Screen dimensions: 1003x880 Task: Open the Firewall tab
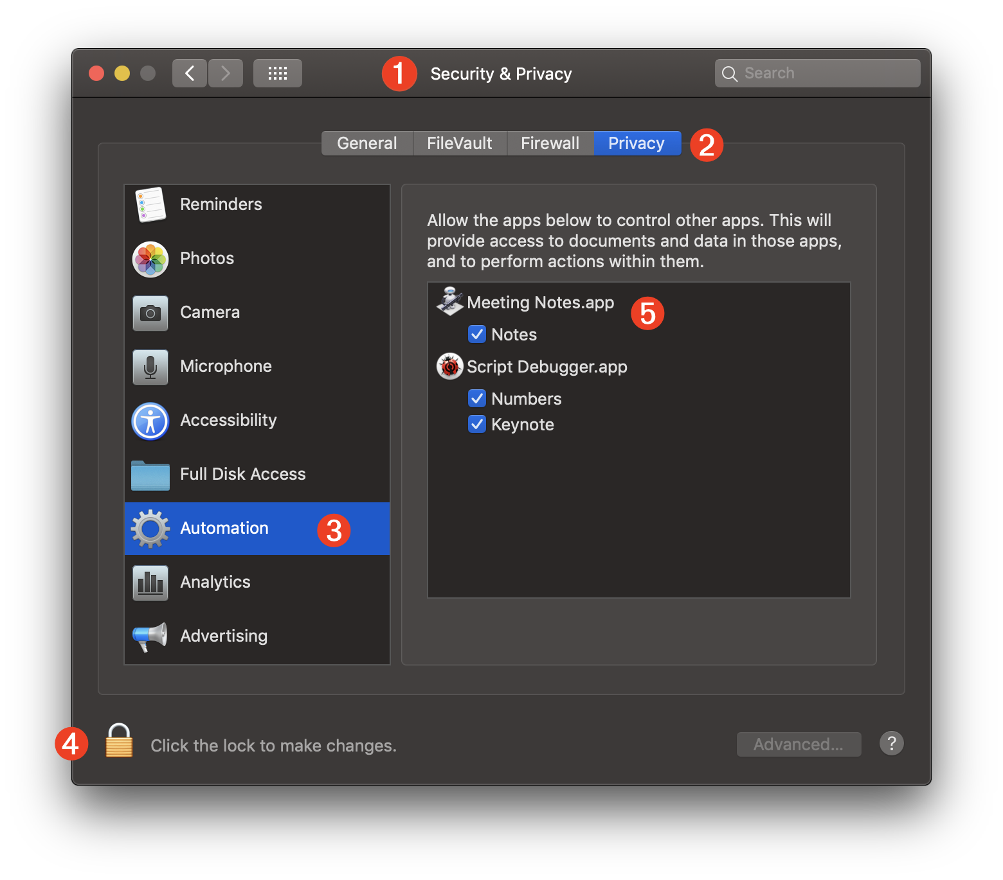tap(550, 143)
